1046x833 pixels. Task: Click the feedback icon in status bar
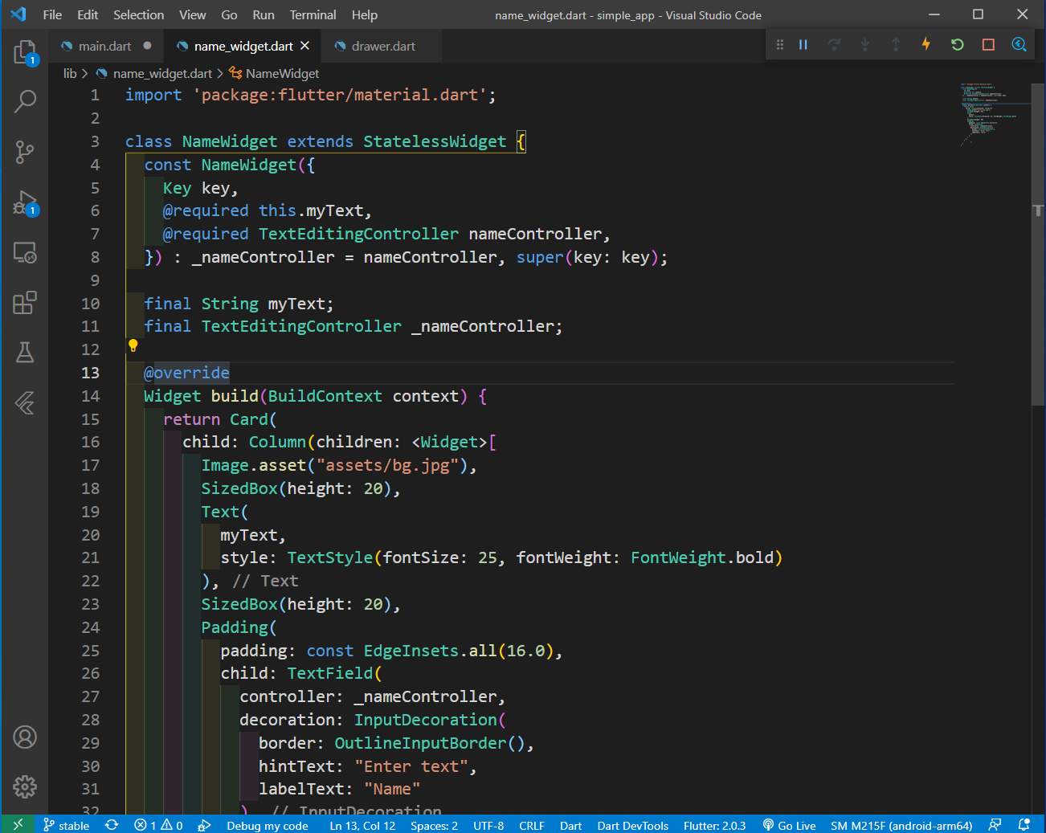[995, 824]
